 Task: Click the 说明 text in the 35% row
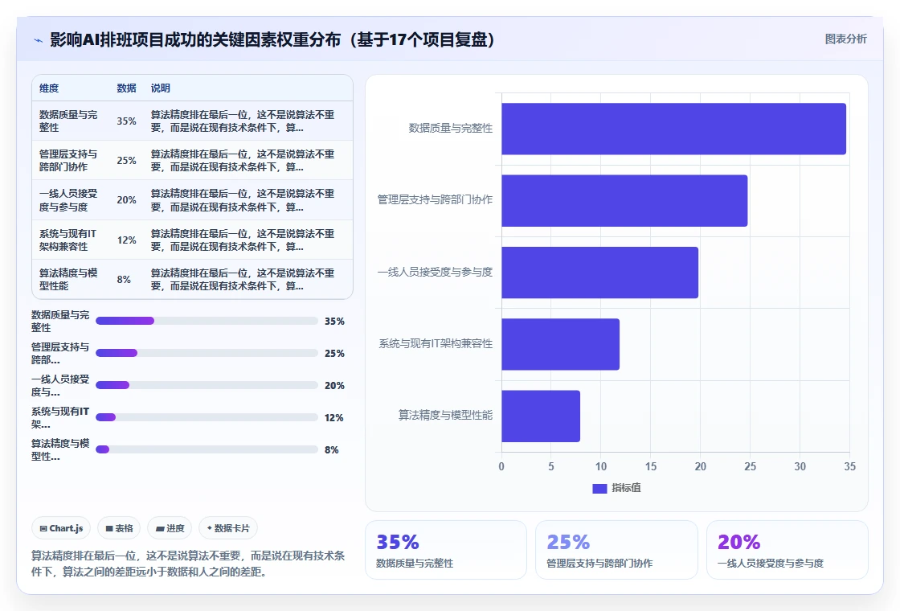point(242,121)
